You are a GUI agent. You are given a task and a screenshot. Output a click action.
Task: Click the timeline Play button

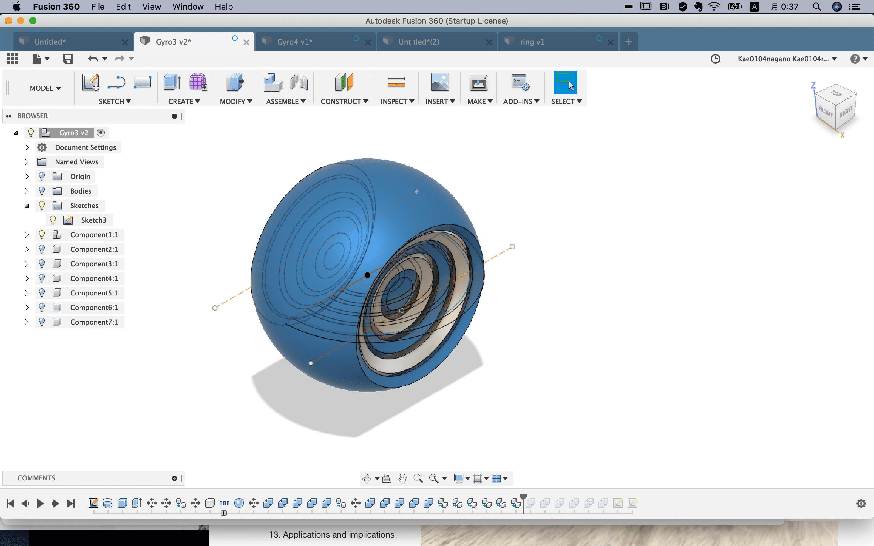40,504
